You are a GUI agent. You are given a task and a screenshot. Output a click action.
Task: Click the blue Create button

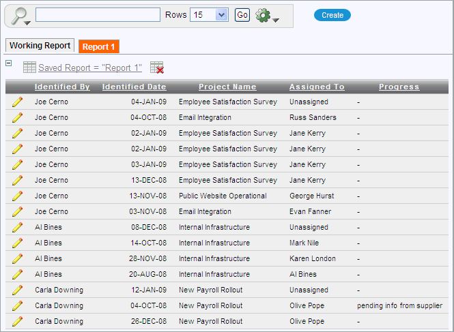click(332, 15)
